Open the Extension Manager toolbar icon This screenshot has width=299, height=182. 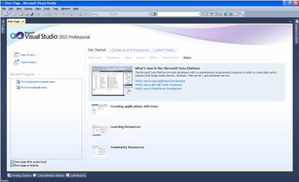click(231, 14)
